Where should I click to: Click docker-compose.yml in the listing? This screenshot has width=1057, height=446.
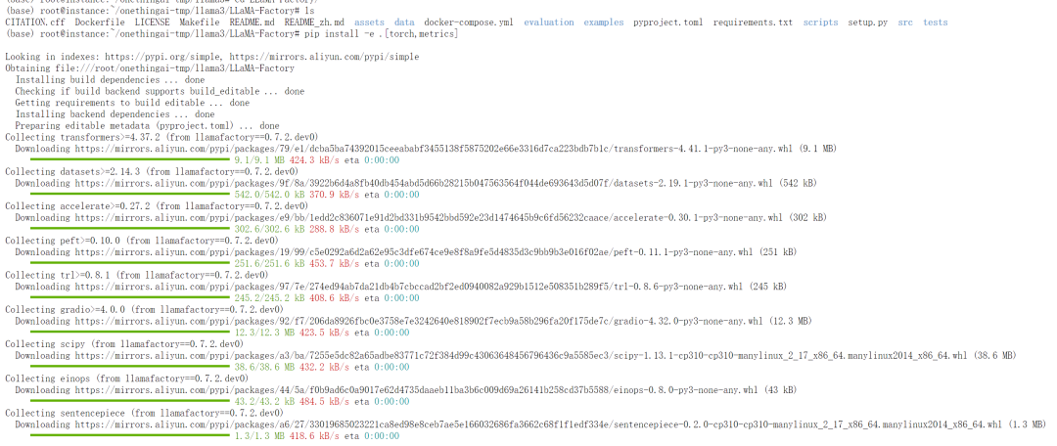click(x=469, y=22)
